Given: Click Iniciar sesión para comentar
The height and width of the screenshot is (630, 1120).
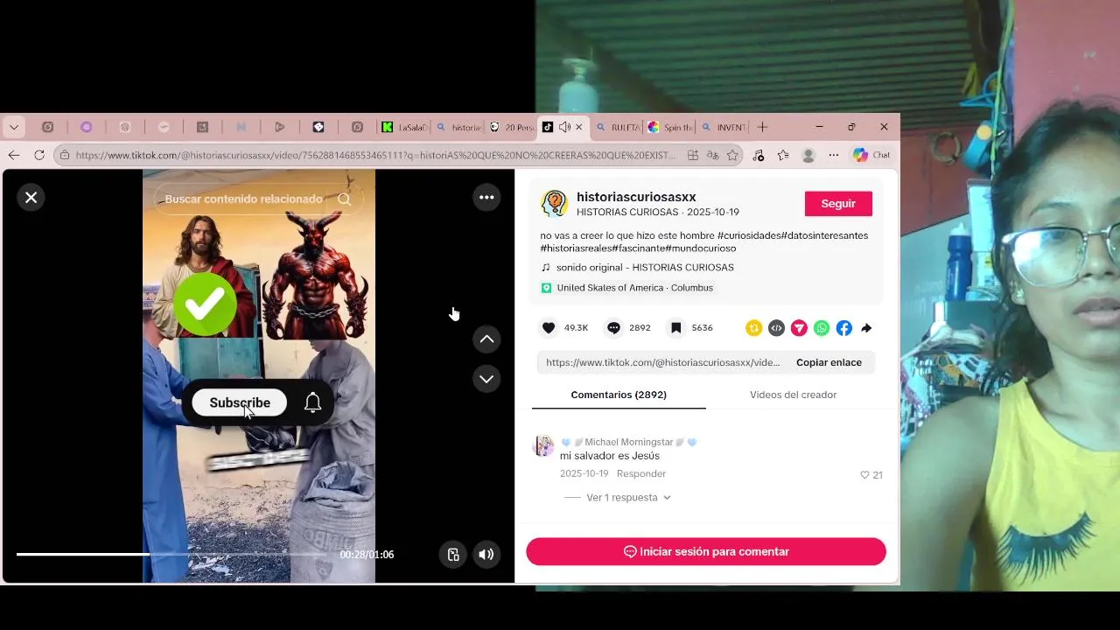Looking at the screenshot, I should 706,551.
